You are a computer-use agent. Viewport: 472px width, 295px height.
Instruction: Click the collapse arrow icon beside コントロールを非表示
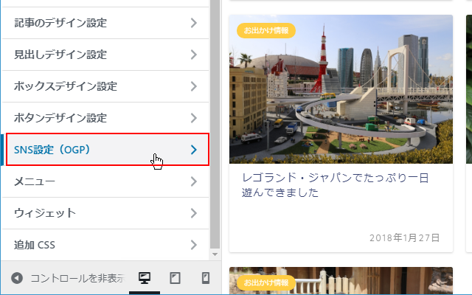tap(17, 278)
